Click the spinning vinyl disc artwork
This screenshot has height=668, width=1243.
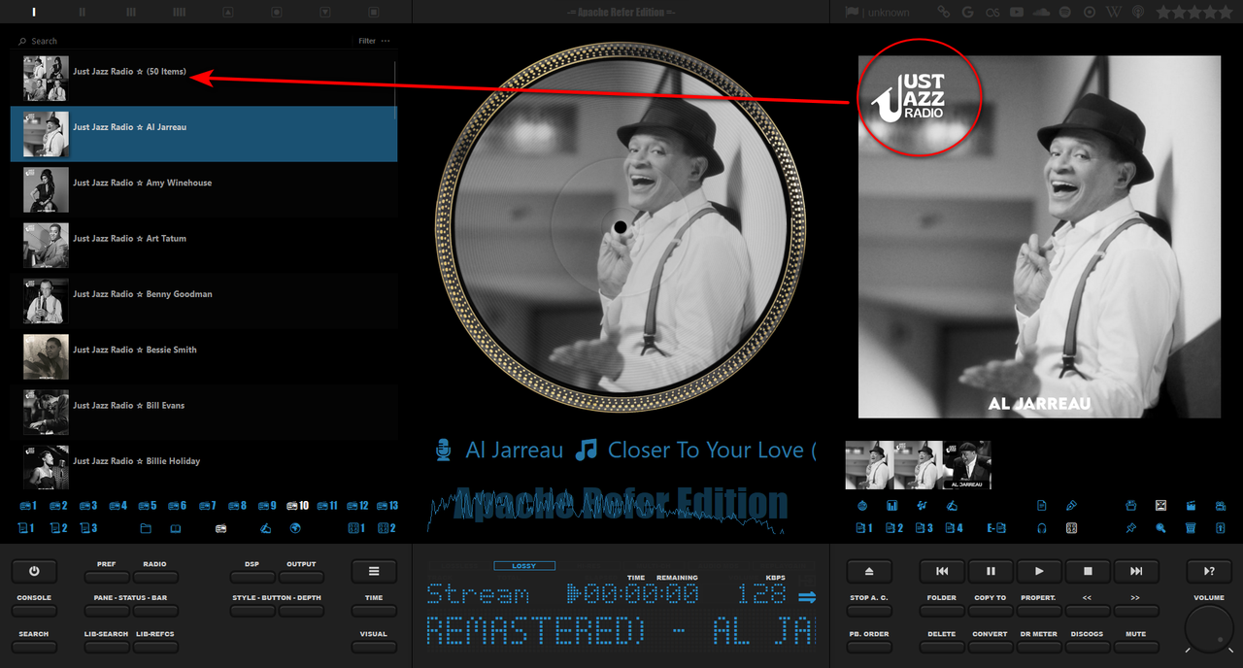tap(621, 226)
